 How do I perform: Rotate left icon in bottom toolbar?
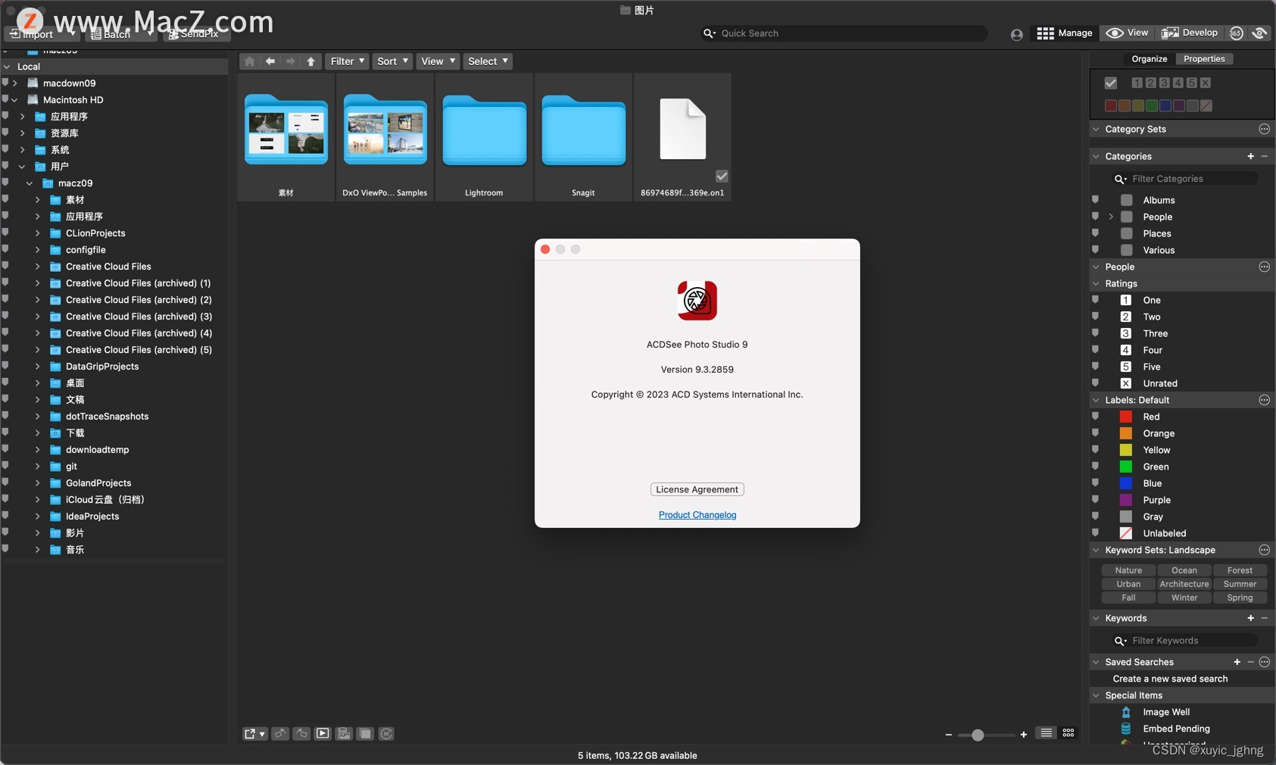pos(280,734)
